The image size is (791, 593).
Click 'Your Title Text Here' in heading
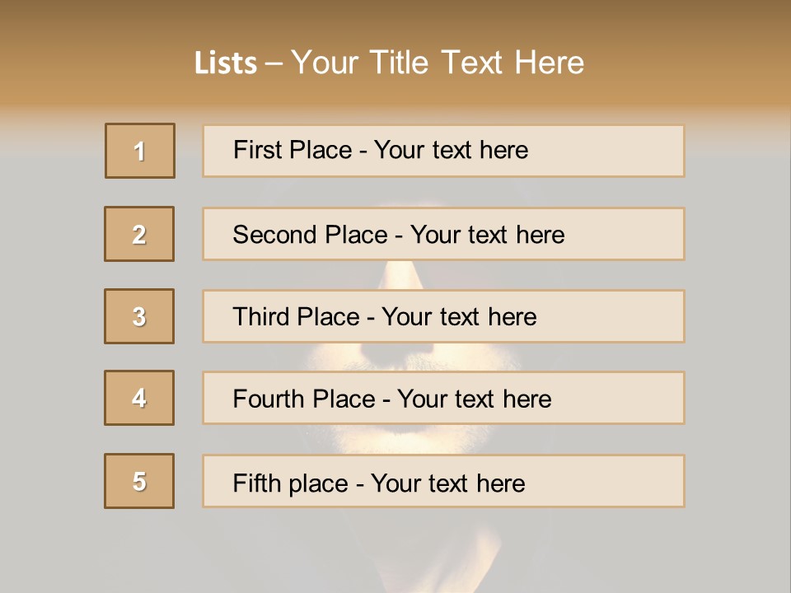coord(438,63)
